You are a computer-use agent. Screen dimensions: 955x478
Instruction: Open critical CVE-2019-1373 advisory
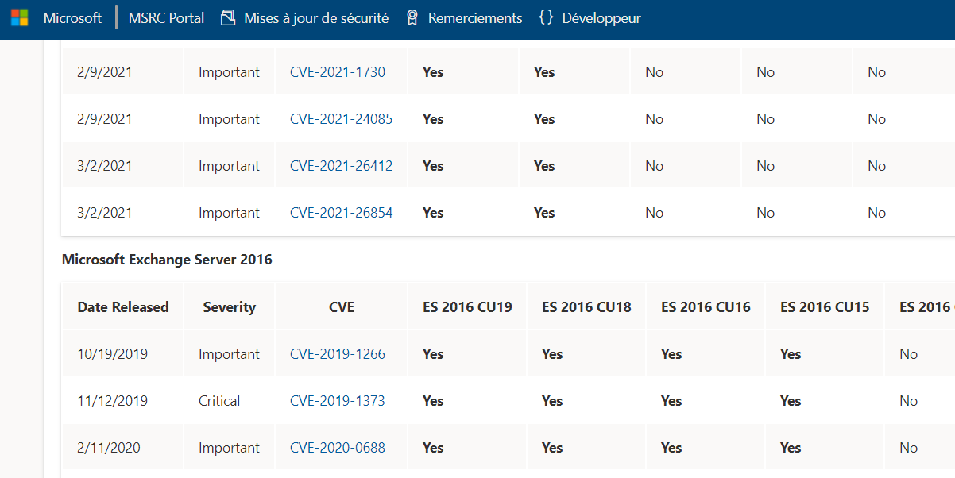tap(337, 401)
